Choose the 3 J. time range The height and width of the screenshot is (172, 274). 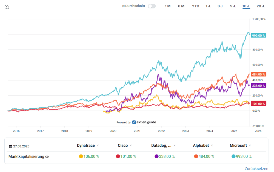[x=220, y=6]
